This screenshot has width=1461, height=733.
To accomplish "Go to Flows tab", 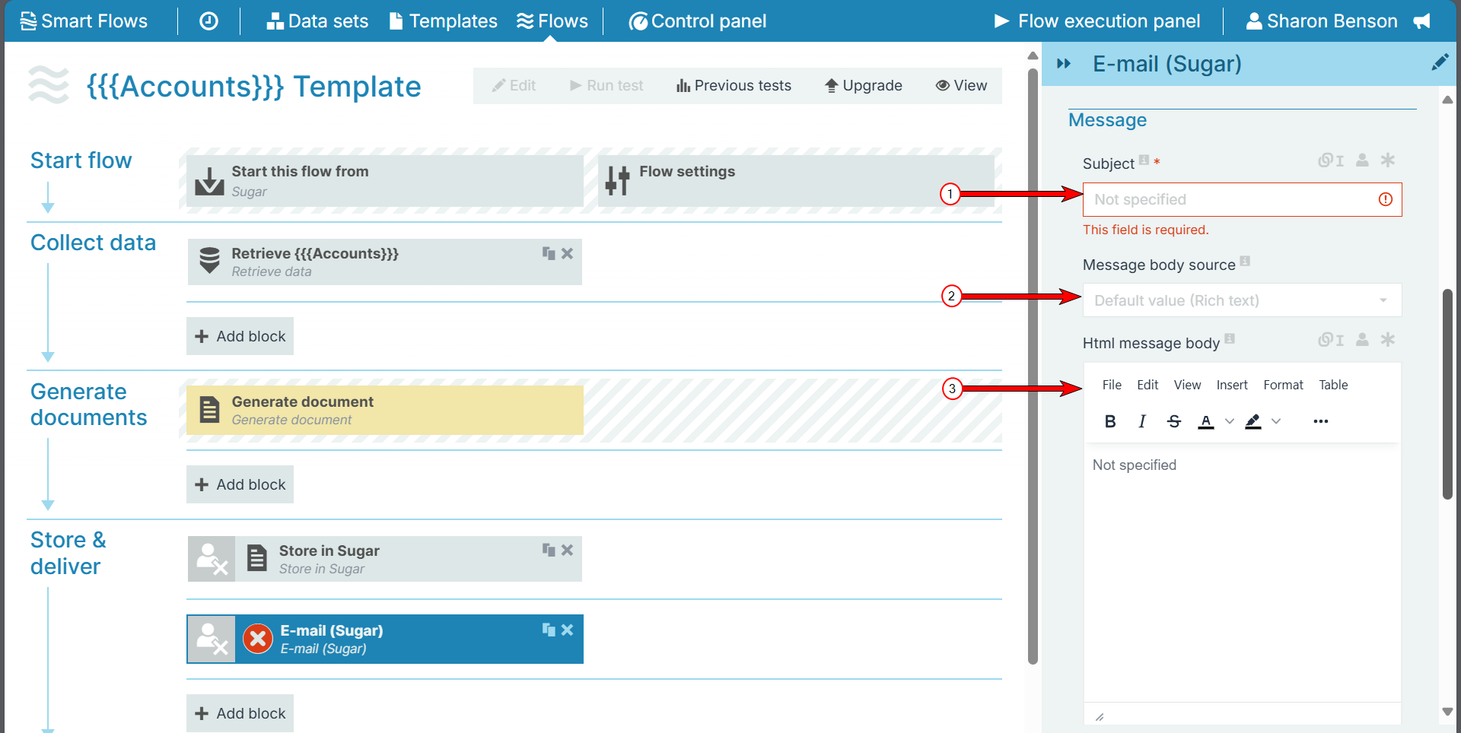I will coord(552,21).
